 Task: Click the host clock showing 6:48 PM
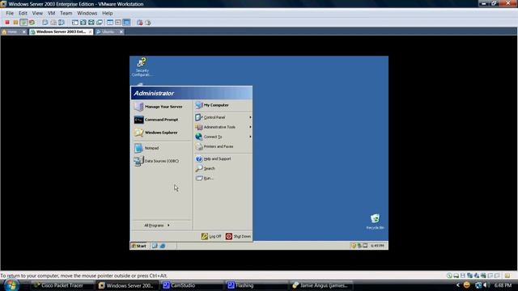click(503, 285)
